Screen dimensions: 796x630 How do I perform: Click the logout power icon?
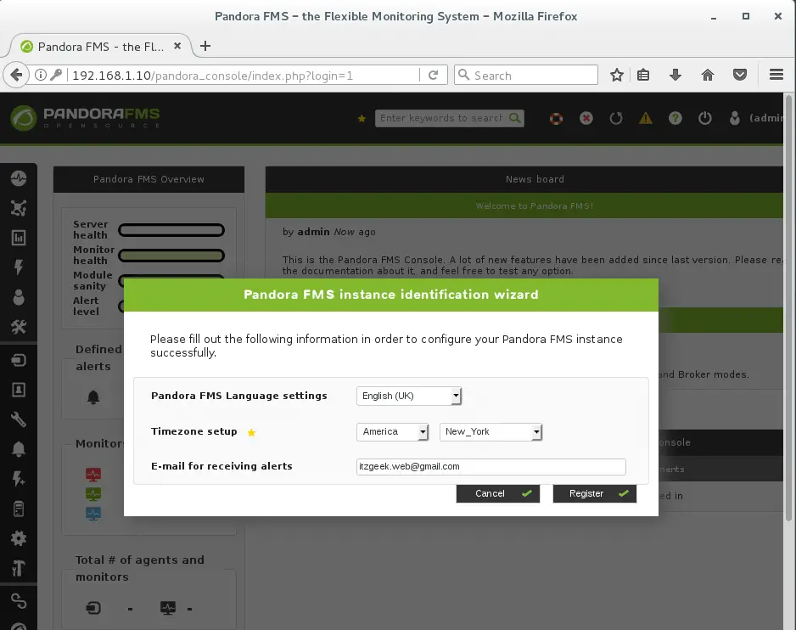704,118
